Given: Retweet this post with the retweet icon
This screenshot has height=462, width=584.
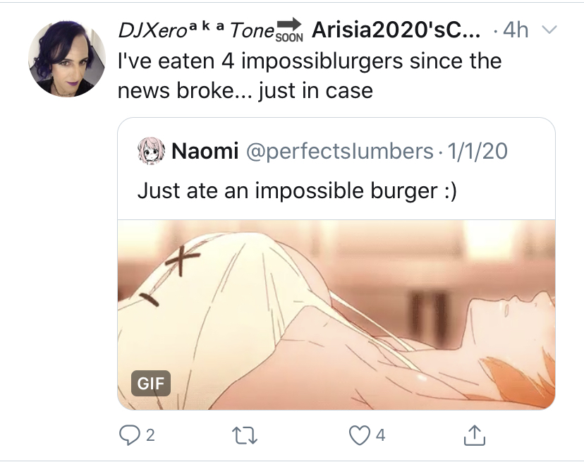Looking at the screenshot, I should coord(245,435).
